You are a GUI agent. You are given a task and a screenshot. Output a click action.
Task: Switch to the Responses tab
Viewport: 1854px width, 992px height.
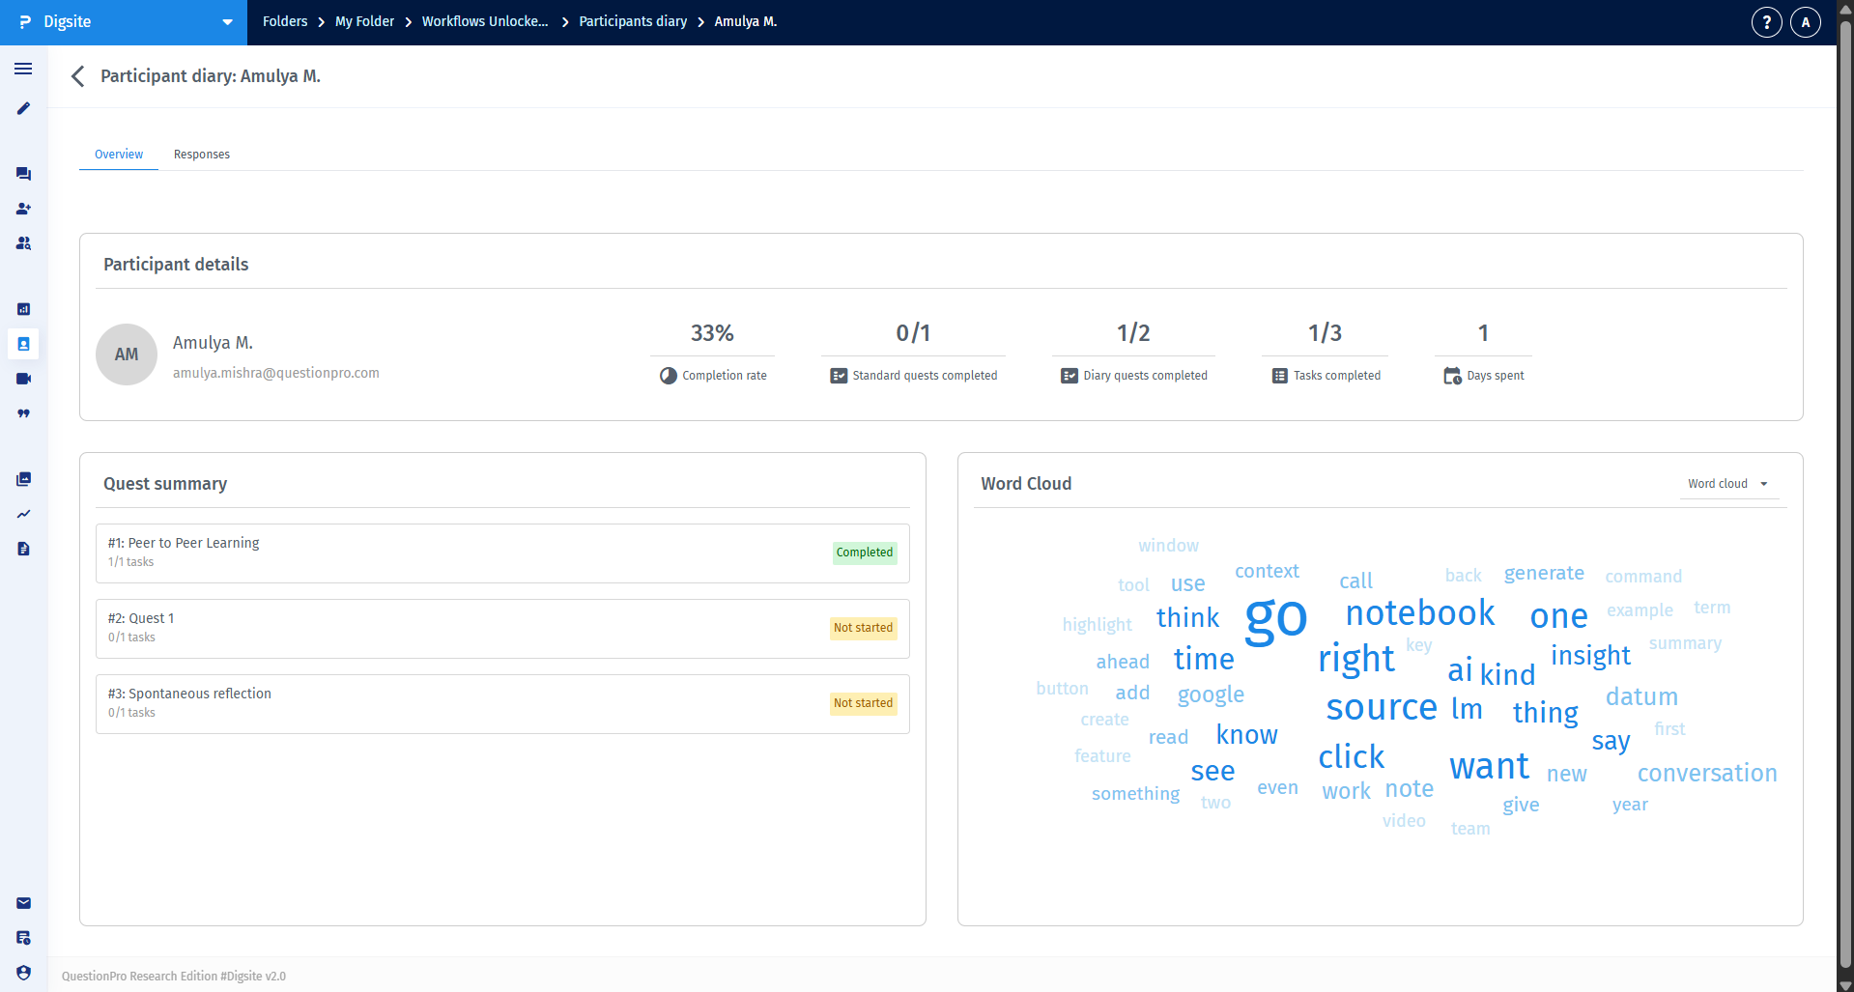(x=201, y=155)
